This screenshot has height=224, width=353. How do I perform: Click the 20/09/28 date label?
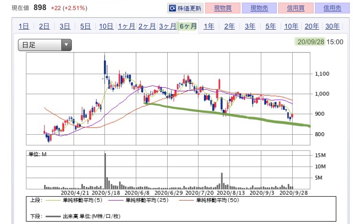point(310,42)
